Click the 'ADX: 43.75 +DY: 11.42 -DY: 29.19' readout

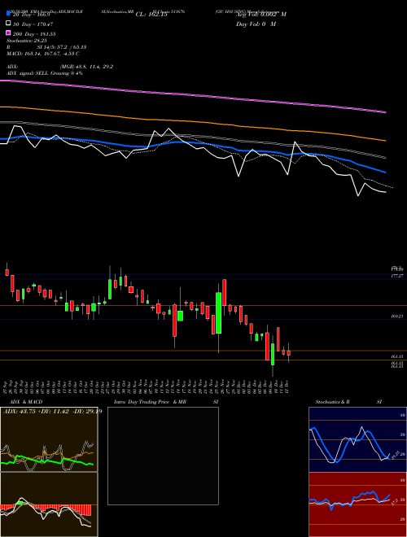(52, 411)
